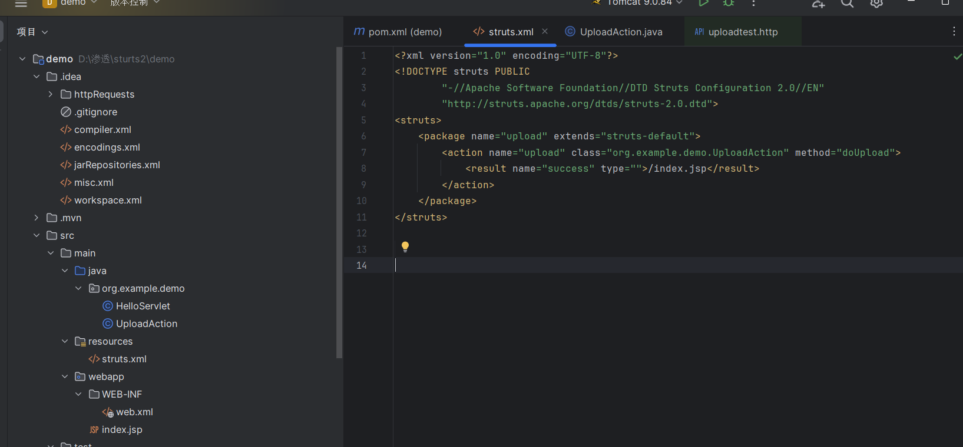The image size is (963, 447).
Task: Click the no-problems checkmark indicator
Action: click(958, 56)
